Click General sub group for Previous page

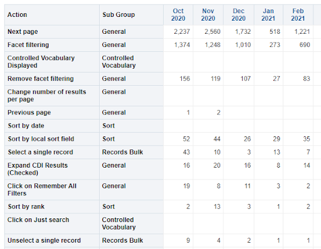pyautogui.click(x=131, y=113)
